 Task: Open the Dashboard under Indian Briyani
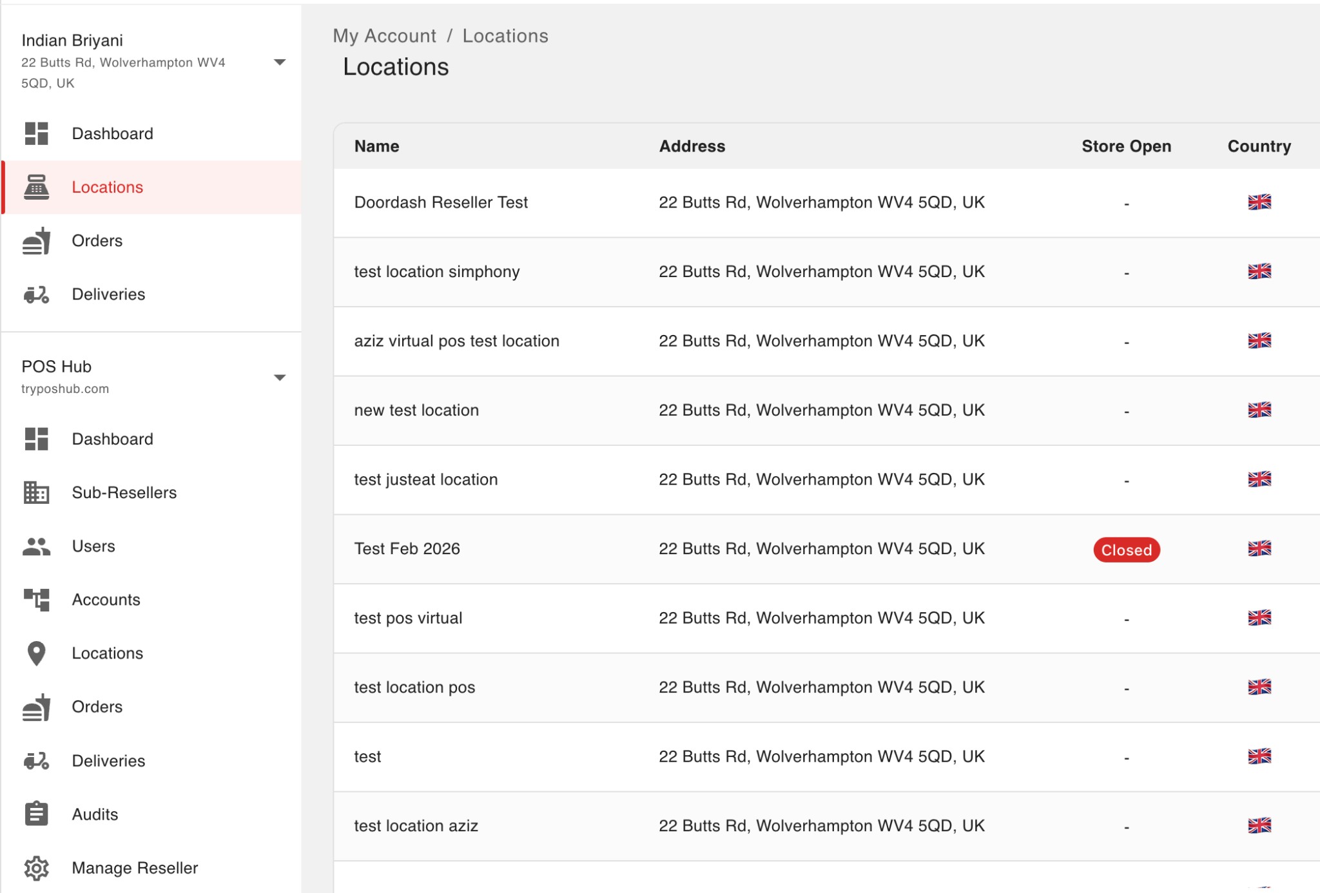click(x=112, y=133)
